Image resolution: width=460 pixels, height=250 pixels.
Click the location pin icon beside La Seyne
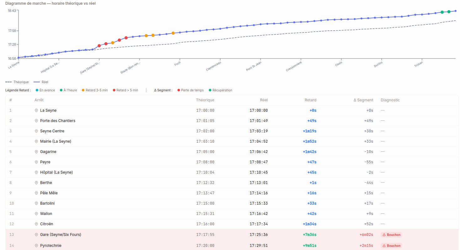coord(36,110)
